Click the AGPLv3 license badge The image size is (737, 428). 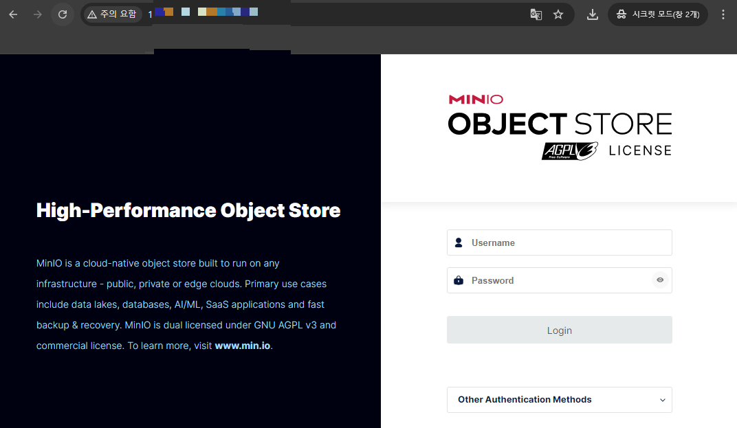click(570, 151)
